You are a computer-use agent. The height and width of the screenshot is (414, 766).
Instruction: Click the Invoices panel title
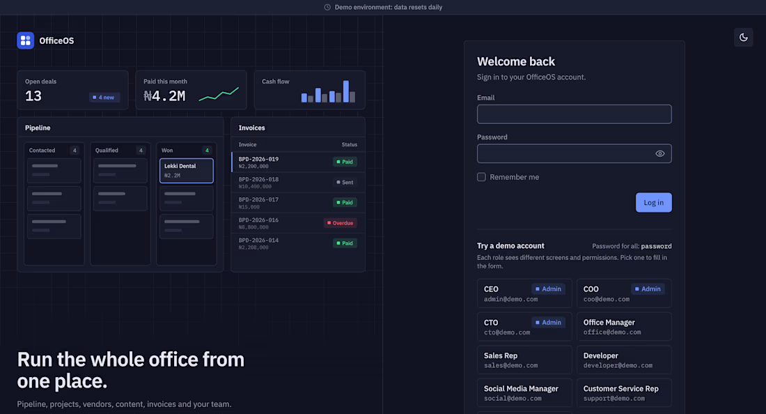(251, 128)
